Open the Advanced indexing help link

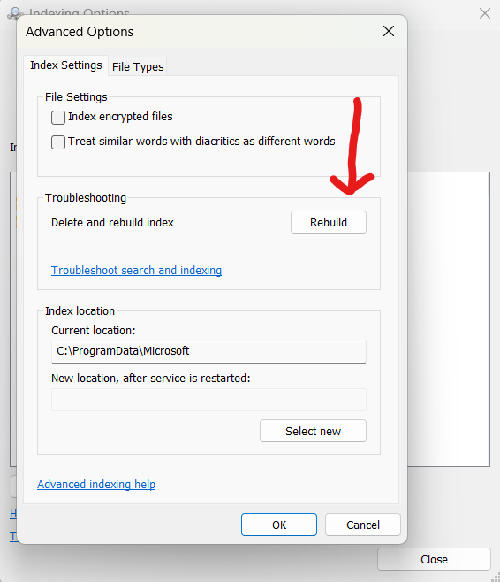(96, 485)
